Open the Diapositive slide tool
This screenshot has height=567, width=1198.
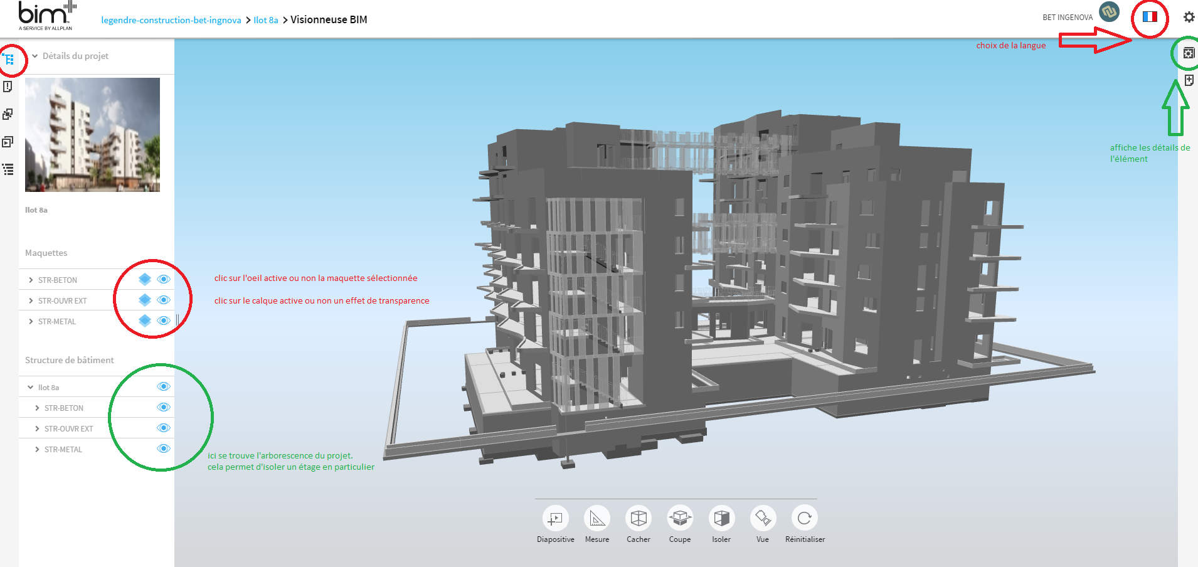click(x=555, y=519)
